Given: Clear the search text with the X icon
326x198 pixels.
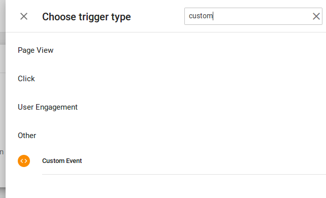Looking at the screenshot, I should 316,16.
